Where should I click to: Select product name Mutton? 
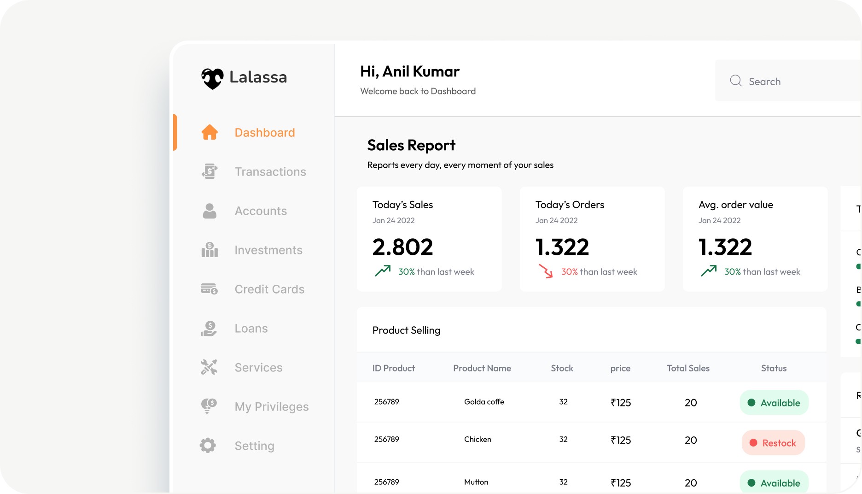coord(476,482)
